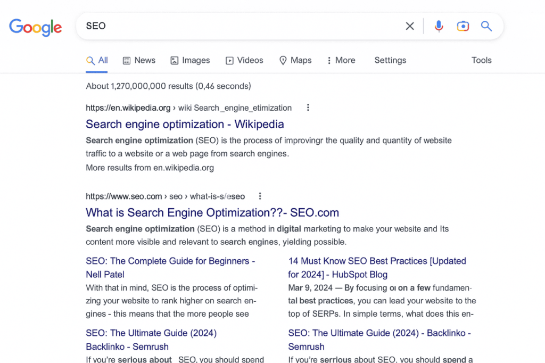
Task: Click the 'About 1,270,000,000 results' text
Action: tap(139, 86)
